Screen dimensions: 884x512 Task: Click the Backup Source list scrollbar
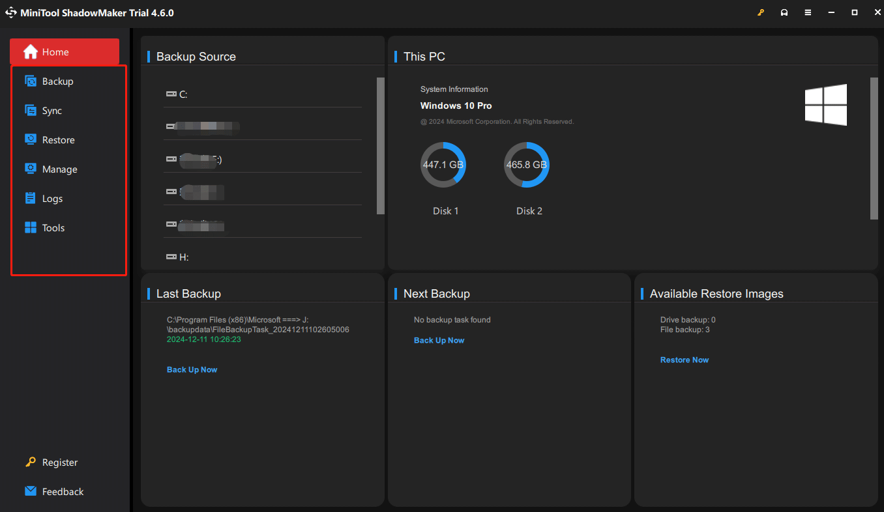pos(381,146)
